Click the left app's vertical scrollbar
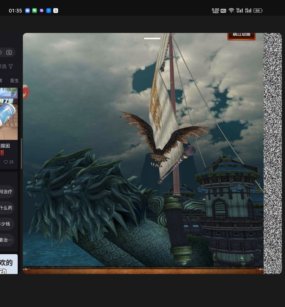The height and width of the screenshot is (307, 285). [x=21, y=153]
